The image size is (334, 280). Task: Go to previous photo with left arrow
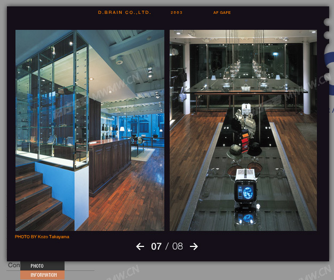(140, 246)
